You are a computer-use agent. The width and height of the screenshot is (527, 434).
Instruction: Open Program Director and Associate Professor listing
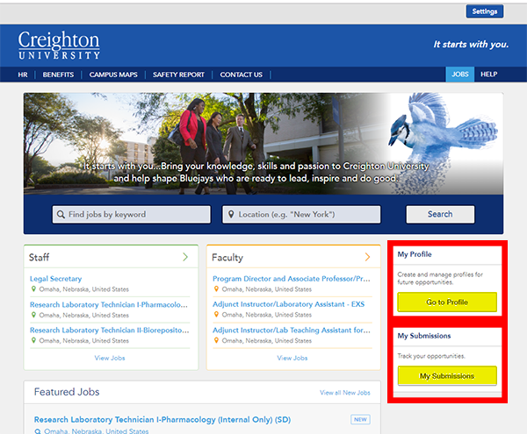click(291, 279)
